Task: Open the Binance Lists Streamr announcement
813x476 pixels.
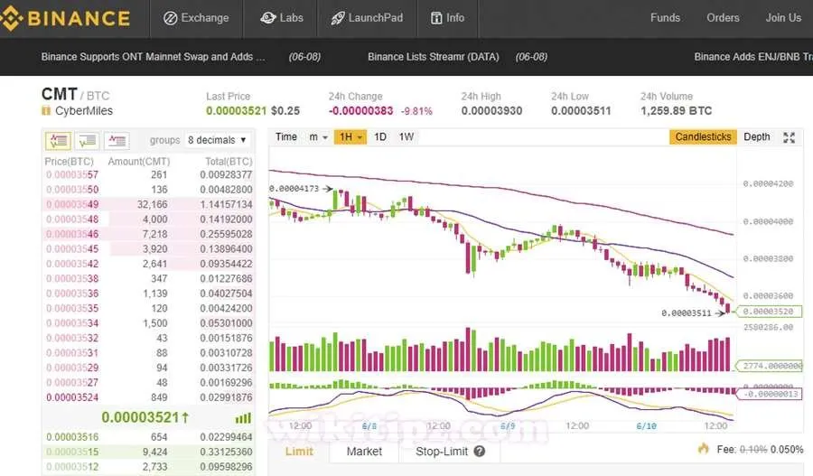Action: coord(433,57)
